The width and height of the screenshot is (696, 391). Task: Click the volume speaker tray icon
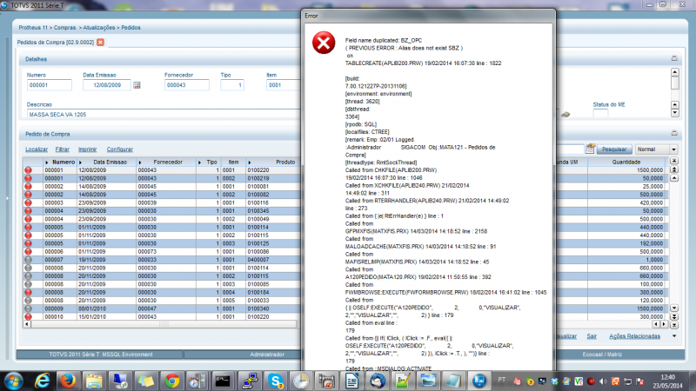tap(603, 381)
